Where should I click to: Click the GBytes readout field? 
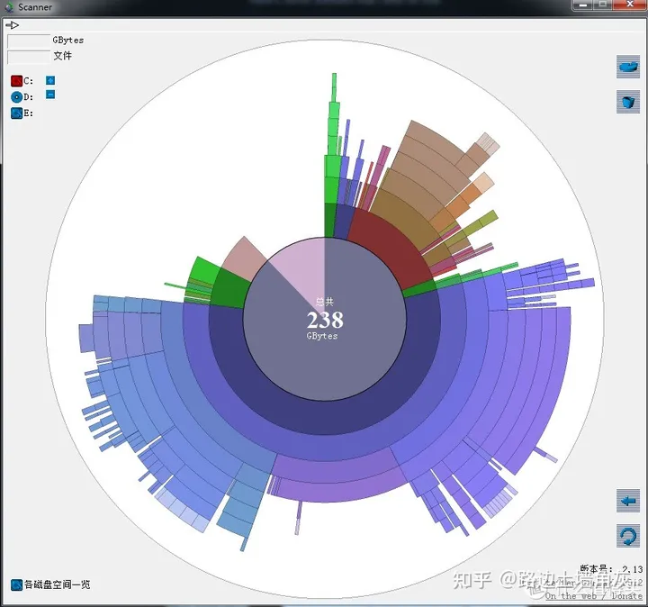coord(29,41)
